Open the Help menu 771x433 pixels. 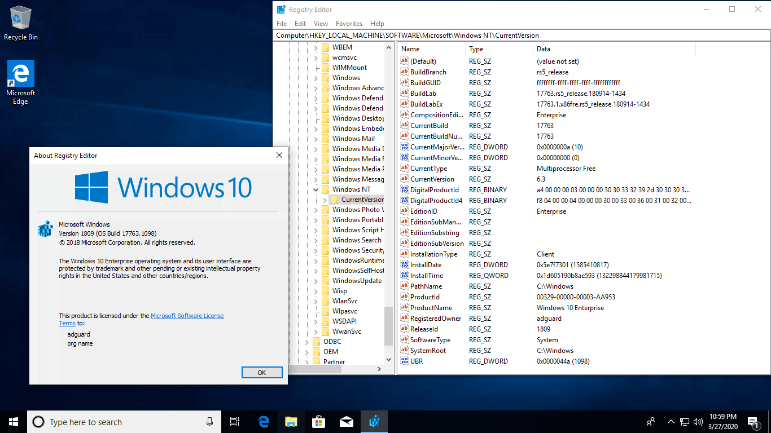tap(377, 24)
